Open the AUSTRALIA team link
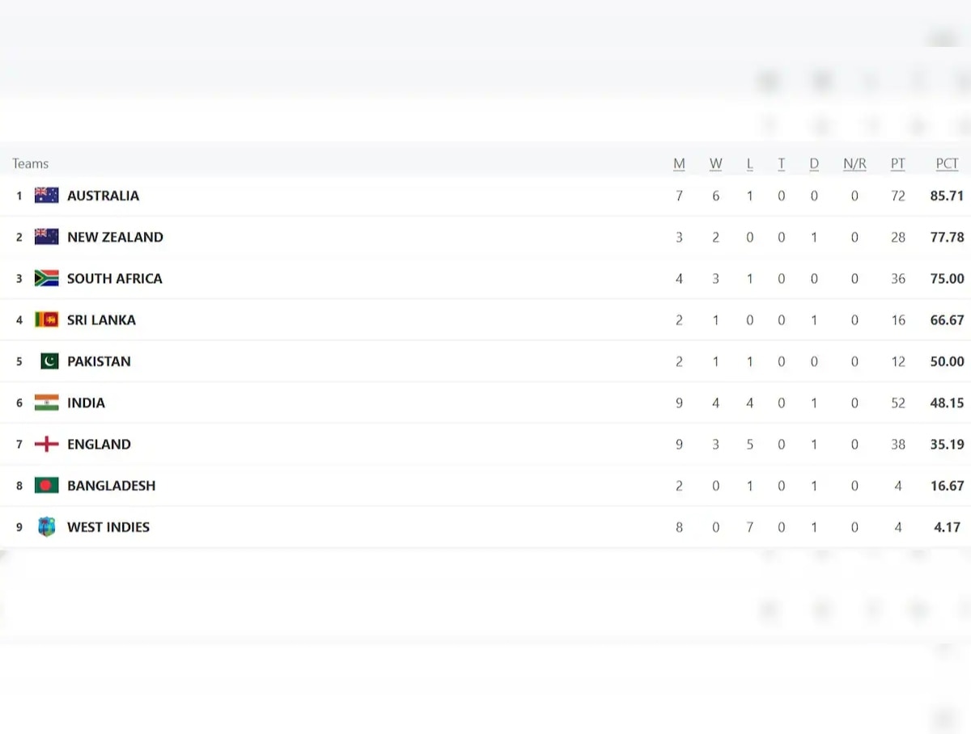The image size is (971, 734). pyautogui.click(x=103, y=196)
